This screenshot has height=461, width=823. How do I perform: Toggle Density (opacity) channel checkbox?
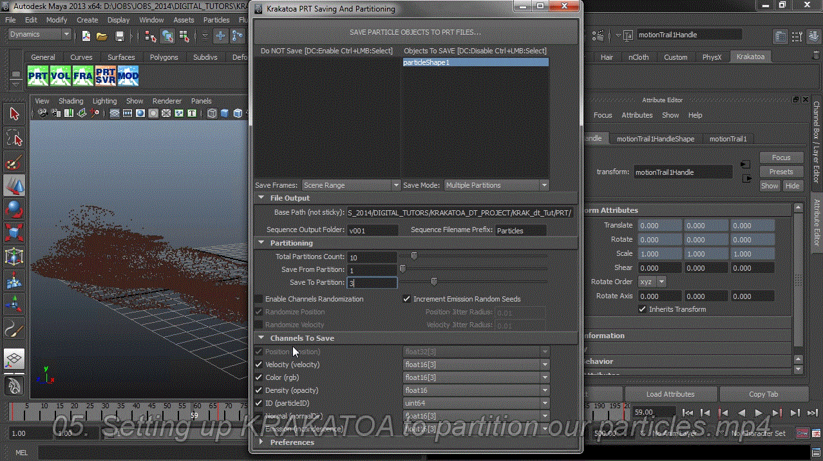[x=259, y=390]
